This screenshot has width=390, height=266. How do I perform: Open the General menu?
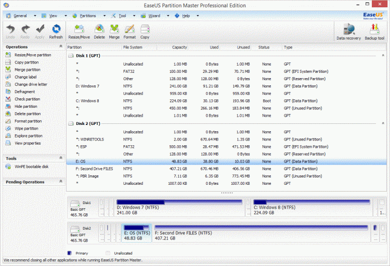(20, 16)
